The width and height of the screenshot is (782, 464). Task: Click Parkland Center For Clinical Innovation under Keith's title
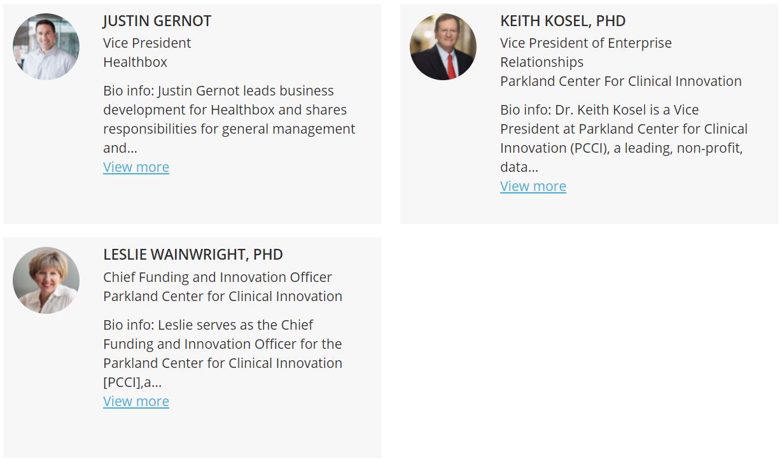point(621,81)
